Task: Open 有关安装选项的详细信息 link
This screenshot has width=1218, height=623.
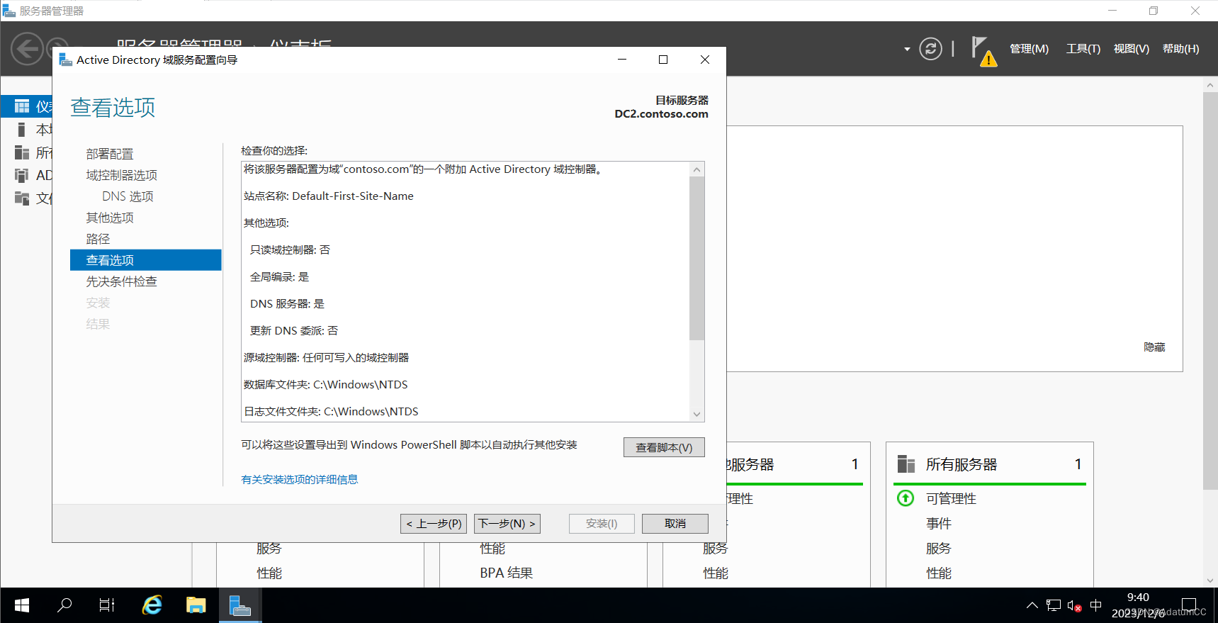Action: coord(300,480)
